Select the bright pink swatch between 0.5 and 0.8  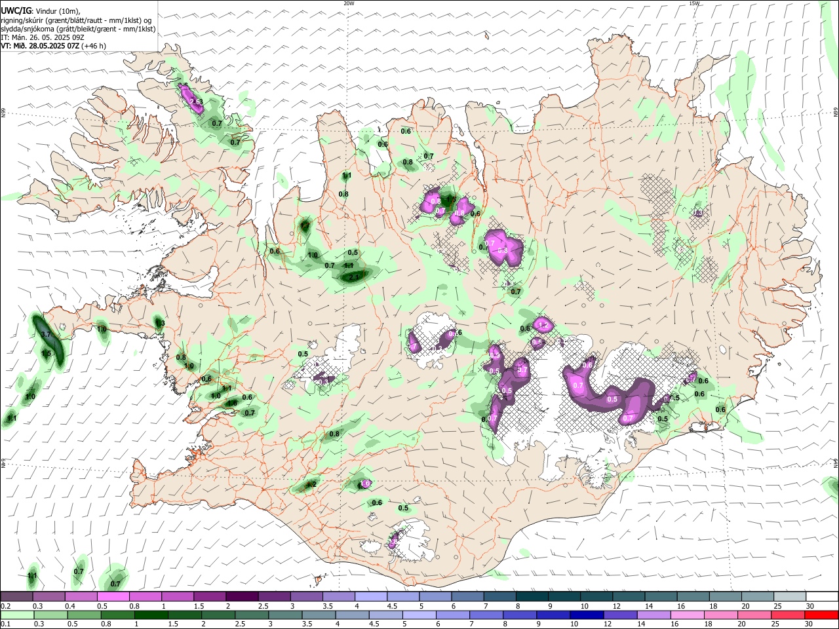pos(113,596)
